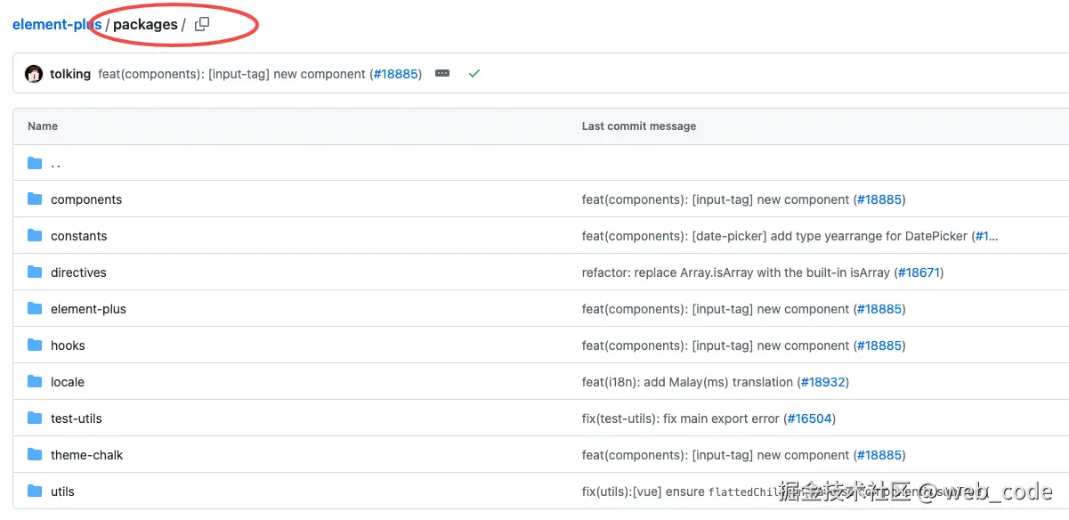
Task: Click the constants folder icon
Action: click(x=35, y=236)
